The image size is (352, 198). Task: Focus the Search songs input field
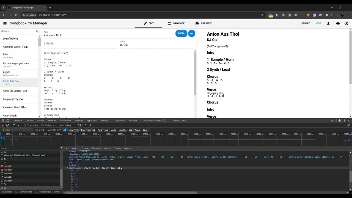(x=18, y=31)
